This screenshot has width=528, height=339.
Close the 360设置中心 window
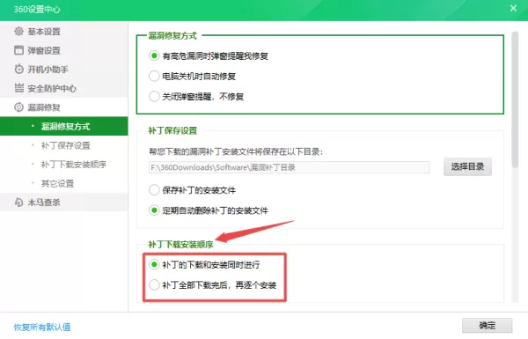[x=513, y=9]
